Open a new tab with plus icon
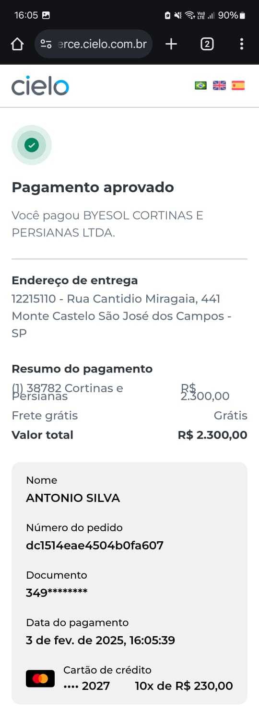The height and width of the screenshot is (722, 259). coord(171,44)
